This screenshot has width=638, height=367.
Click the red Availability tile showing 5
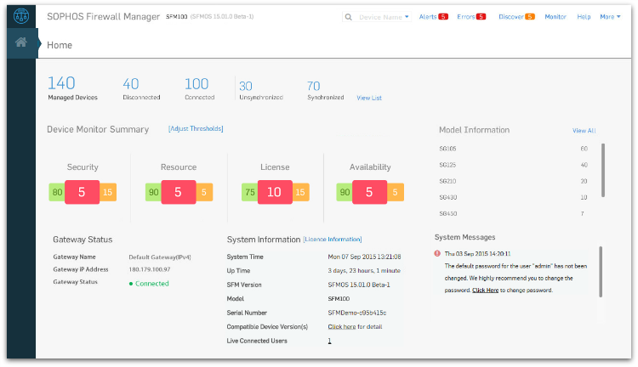pos(369,192)
